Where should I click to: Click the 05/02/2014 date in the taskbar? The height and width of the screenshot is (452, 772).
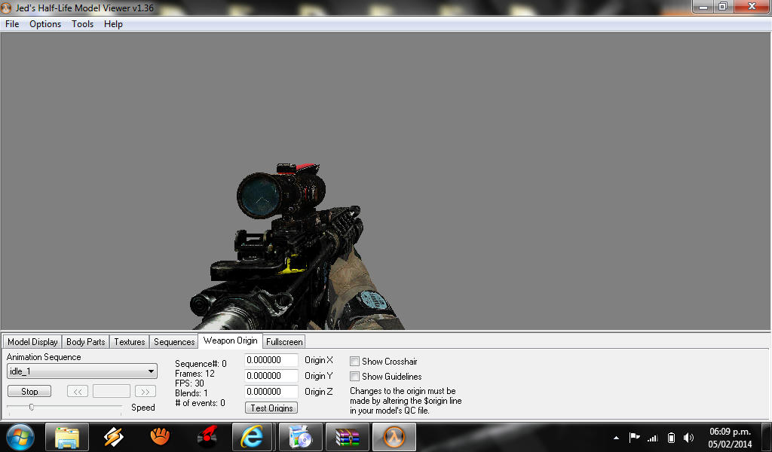(x=730, y=444)
